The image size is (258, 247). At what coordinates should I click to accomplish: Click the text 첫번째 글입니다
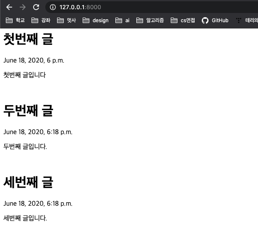(24, 75)
